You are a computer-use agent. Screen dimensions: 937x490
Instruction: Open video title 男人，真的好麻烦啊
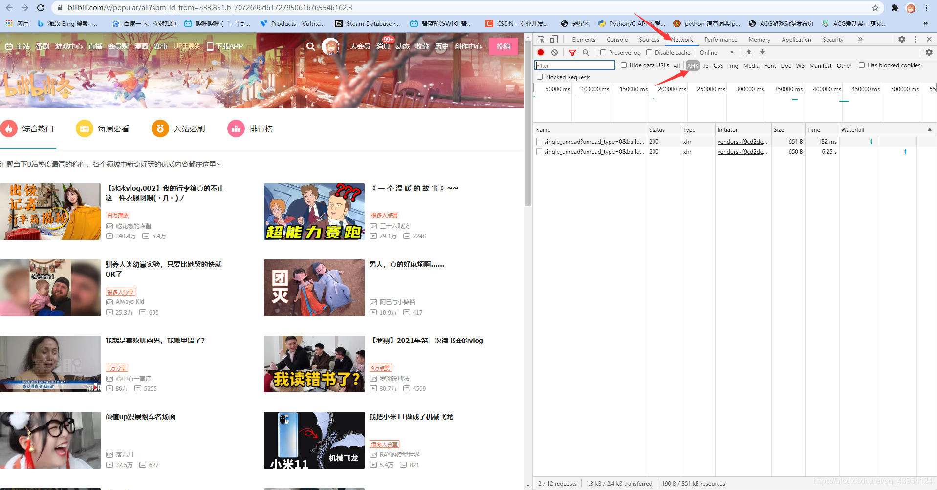click(407, 264)
